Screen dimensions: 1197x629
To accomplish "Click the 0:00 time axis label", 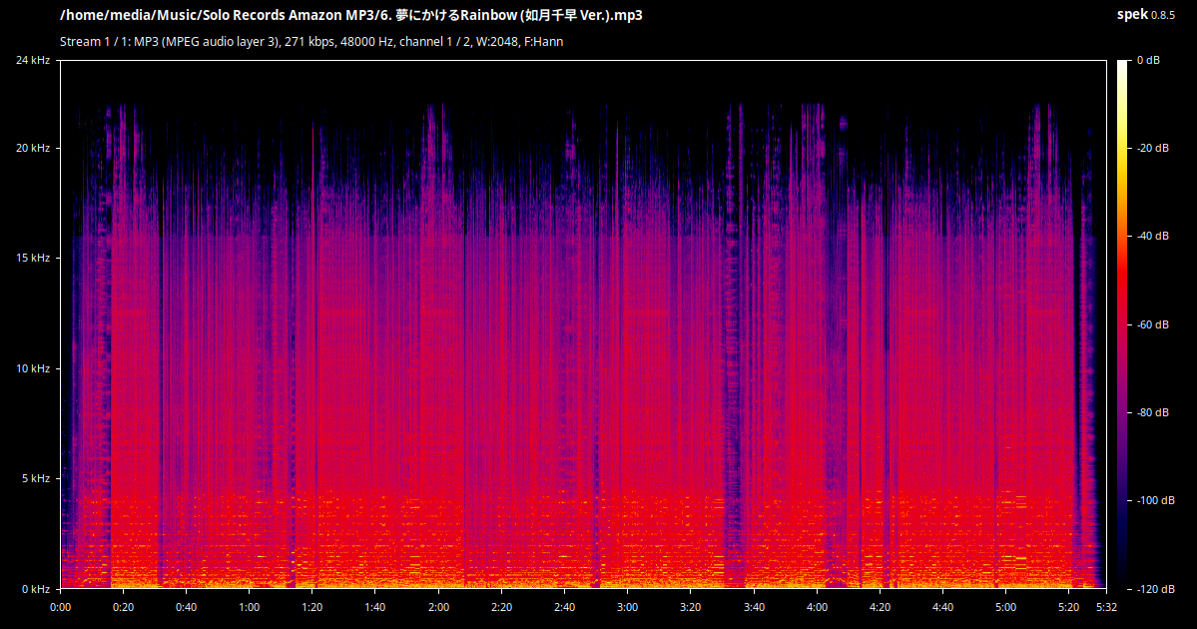I will coord(60,607).
